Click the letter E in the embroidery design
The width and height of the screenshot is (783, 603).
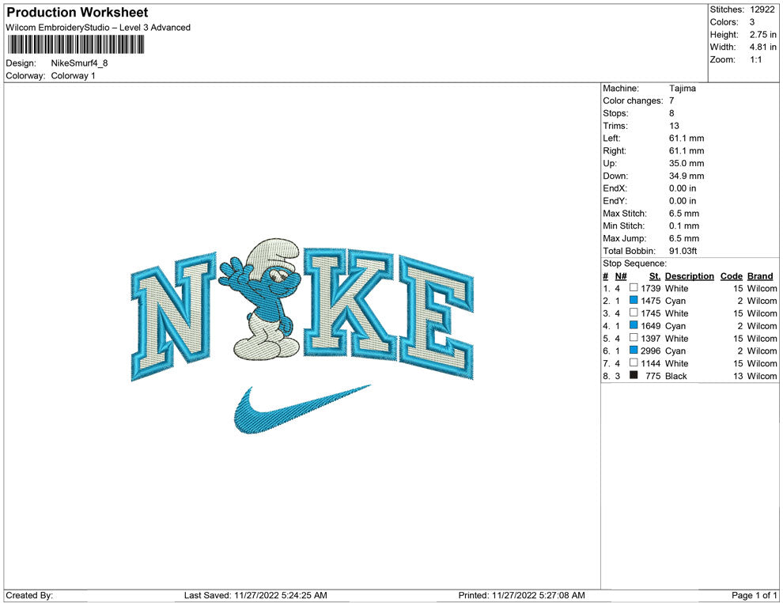tap(436, 318)
